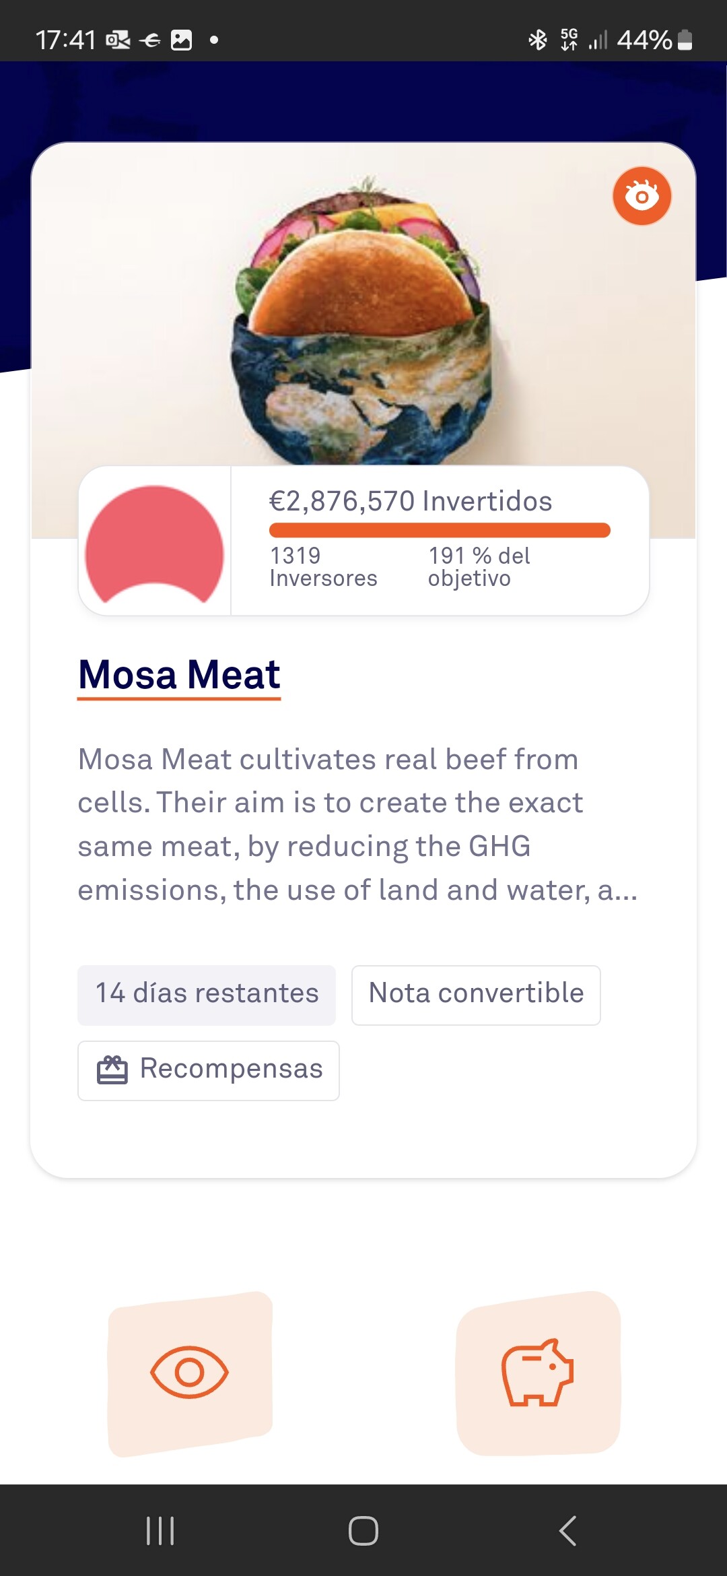This screenshot has width=727, height=1576.
Task: Open the burger globe campaign image
Action: tap(362, 317)
